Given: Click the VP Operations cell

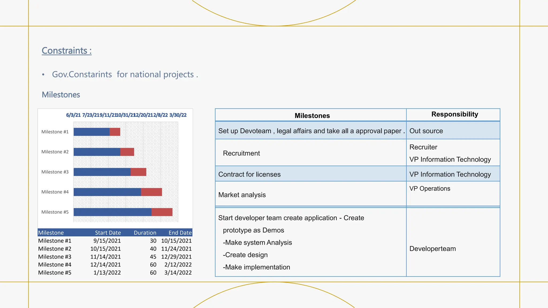Looking at the screenshot, I should (x=430, y=189).
